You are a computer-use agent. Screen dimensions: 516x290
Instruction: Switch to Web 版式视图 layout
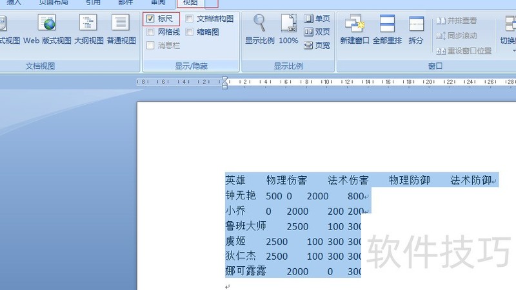(x=47, y=29)
